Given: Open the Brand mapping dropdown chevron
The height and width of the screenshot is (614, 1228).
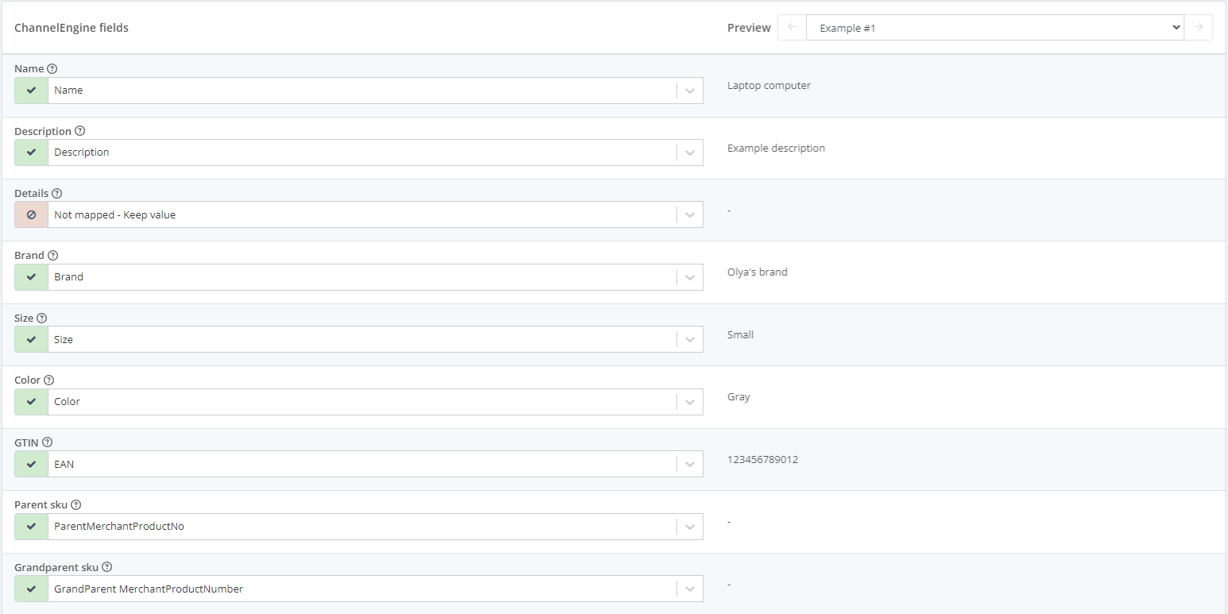Looking at the screenshot, I should [x=689, y=277].
